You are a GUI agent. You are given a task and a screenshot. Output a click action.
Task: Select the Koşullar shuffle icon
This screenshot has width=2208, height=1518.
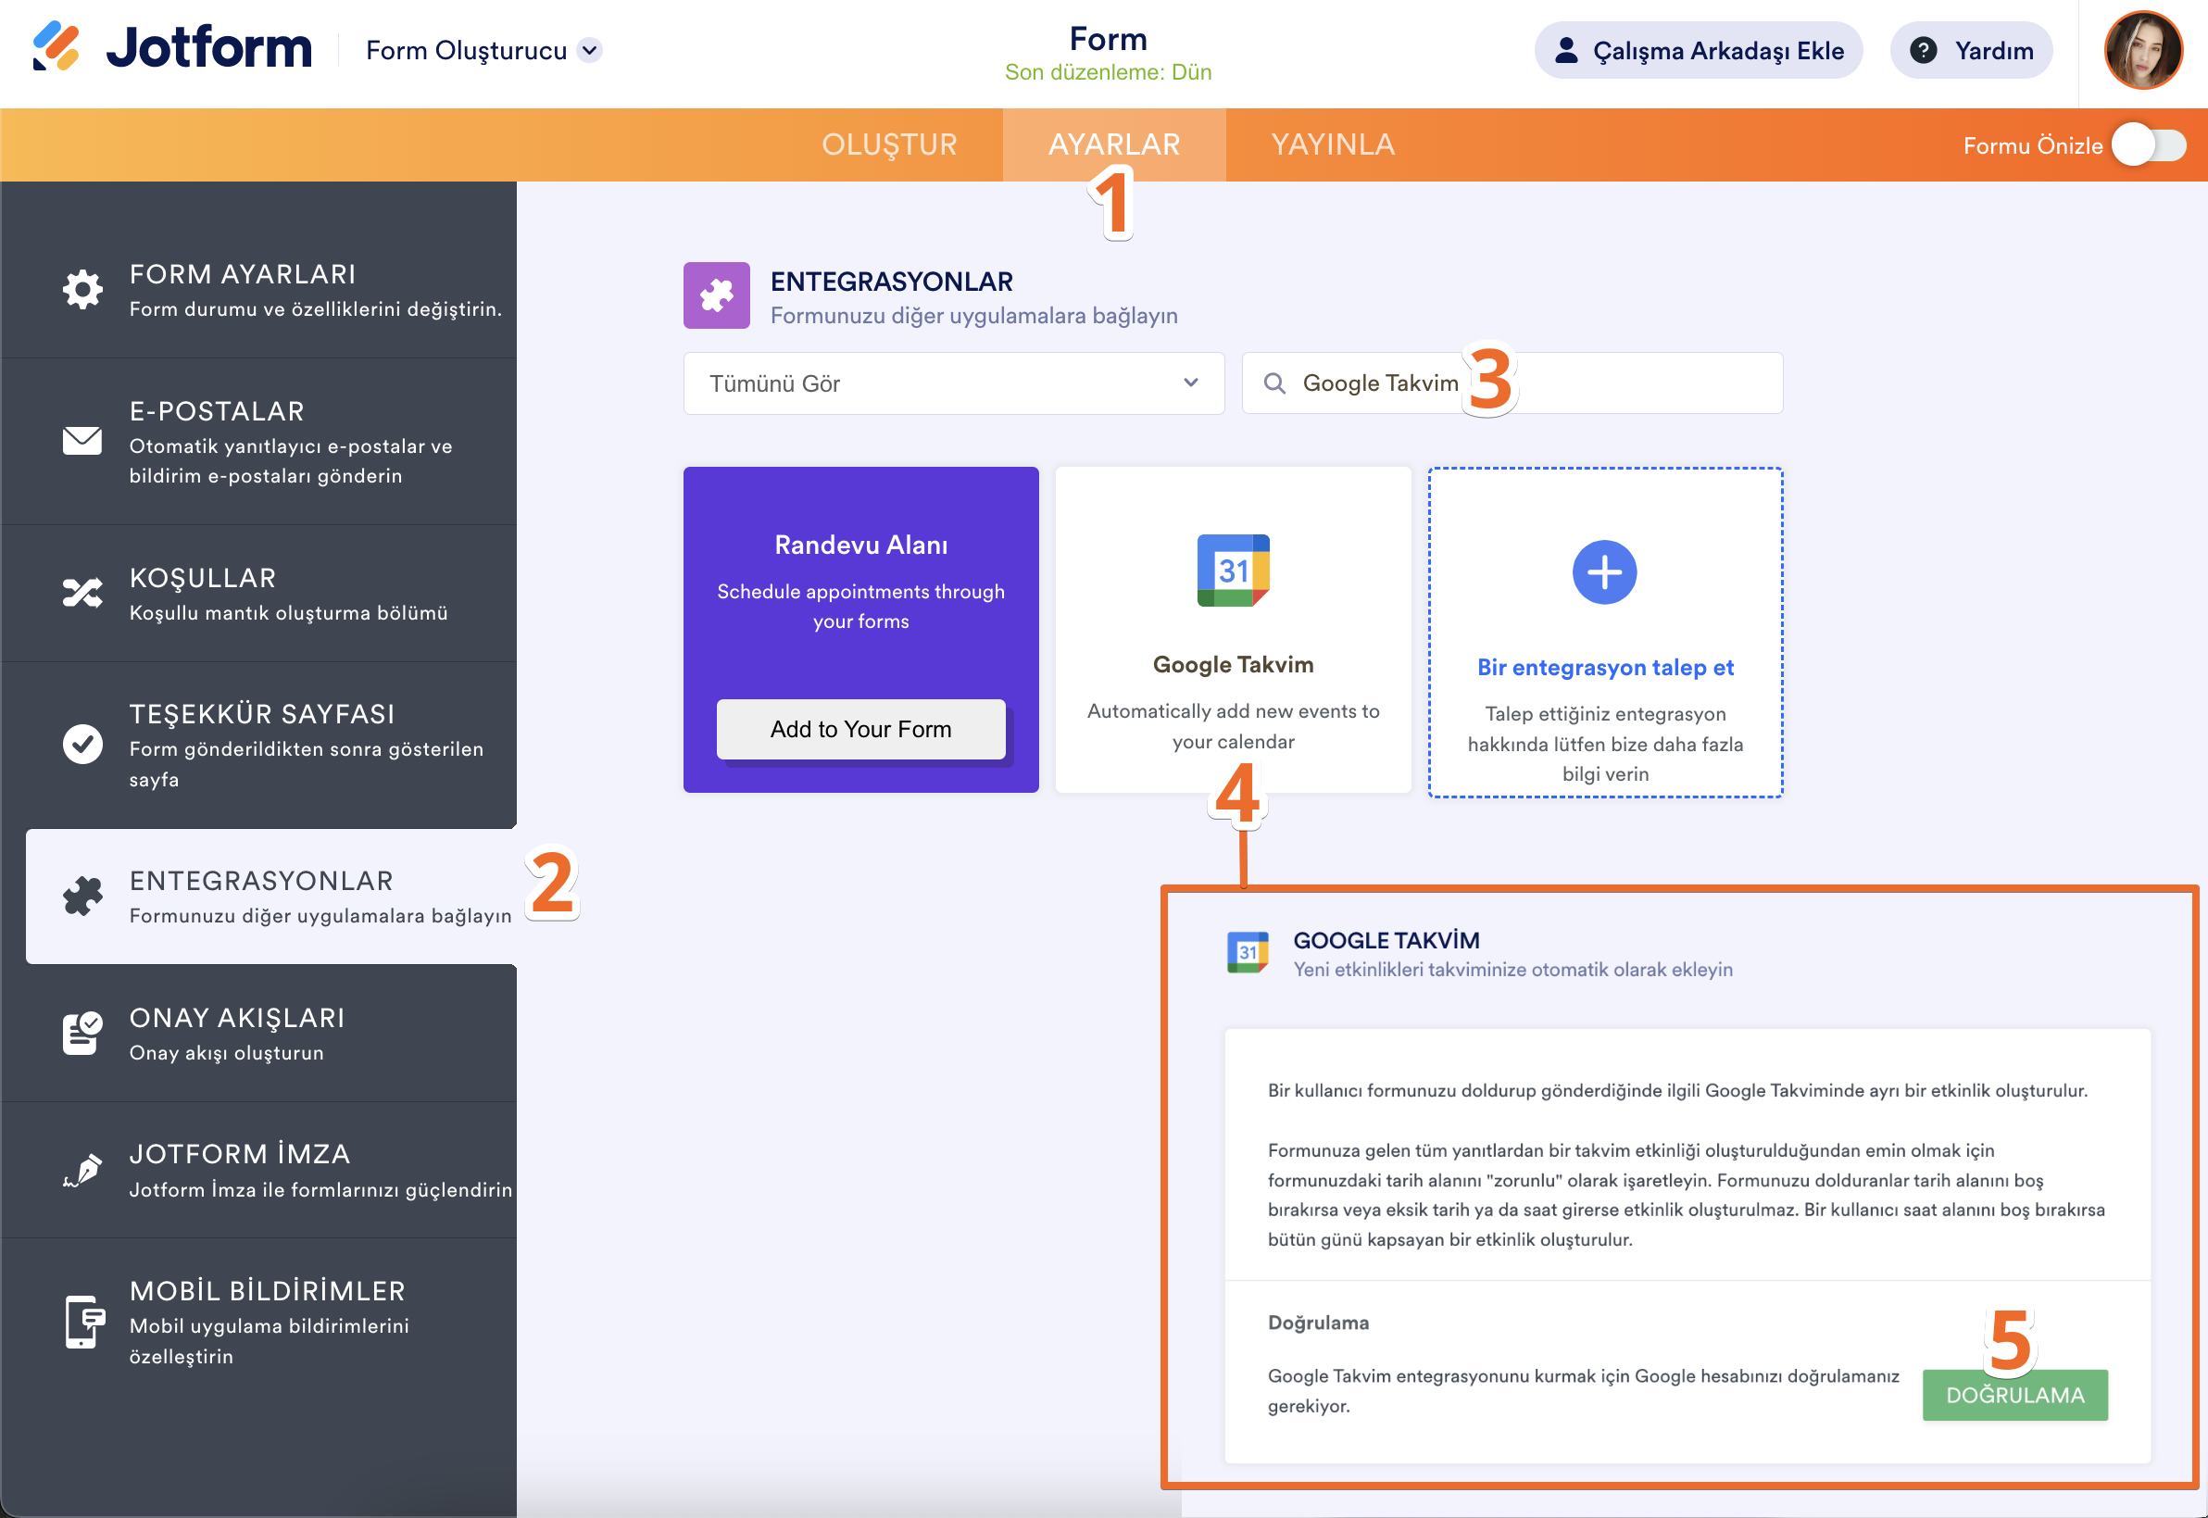(82, 593)
